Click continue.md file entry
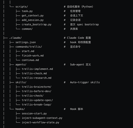 point(30,60)
